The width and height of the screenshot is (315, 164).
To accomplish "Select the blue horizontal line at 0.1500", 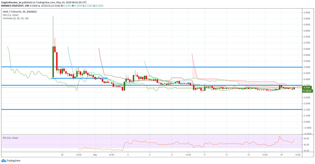I will [152, 109].
